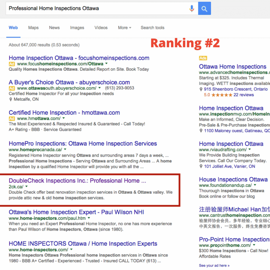Screen dimensions: 270x270
Task: Expand the More search category dropdown
Action: 124,28
